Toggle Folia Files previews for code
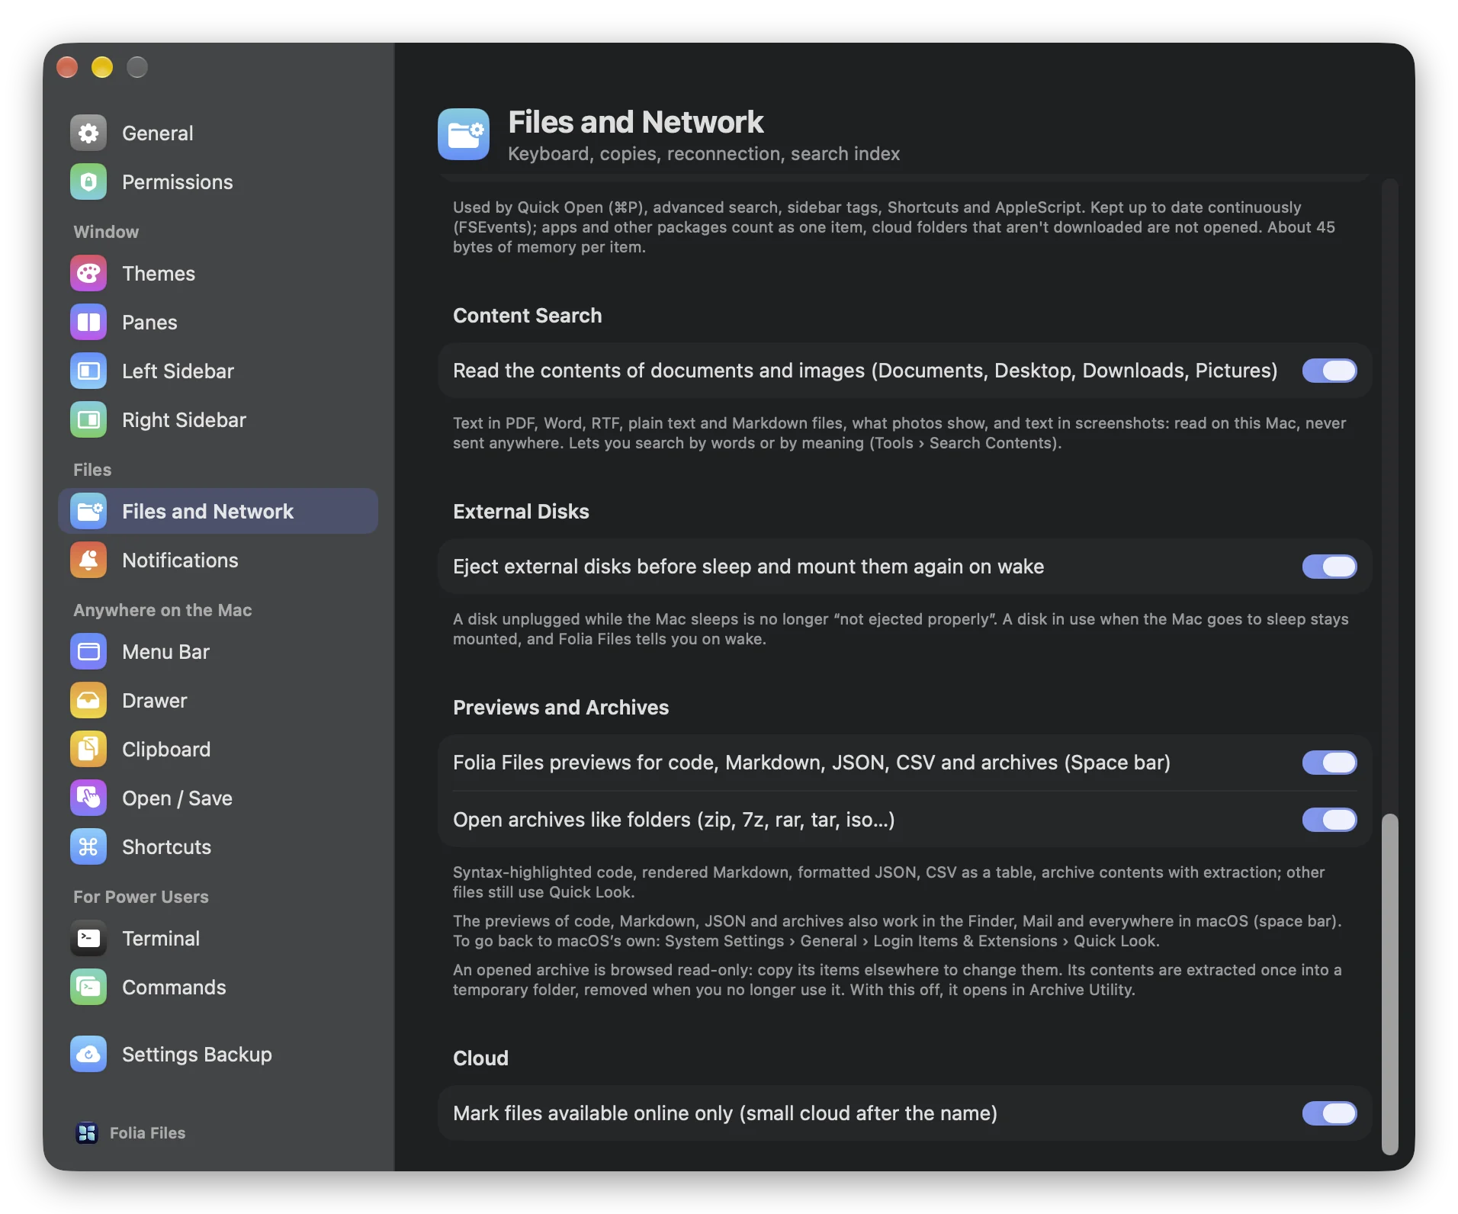The image size is (1458, 1214). (x=1329, y=763)
